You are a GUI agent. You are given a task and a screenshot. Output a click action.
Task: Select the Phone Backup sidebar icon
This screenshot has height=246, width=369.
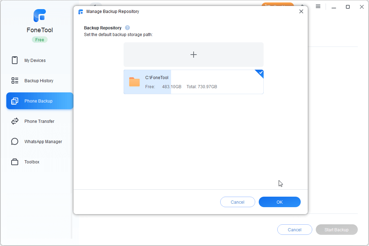[x=15, y=101]
